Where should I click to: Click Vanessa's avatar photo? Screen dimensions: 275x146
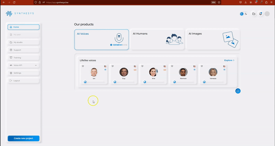point(213,72)
